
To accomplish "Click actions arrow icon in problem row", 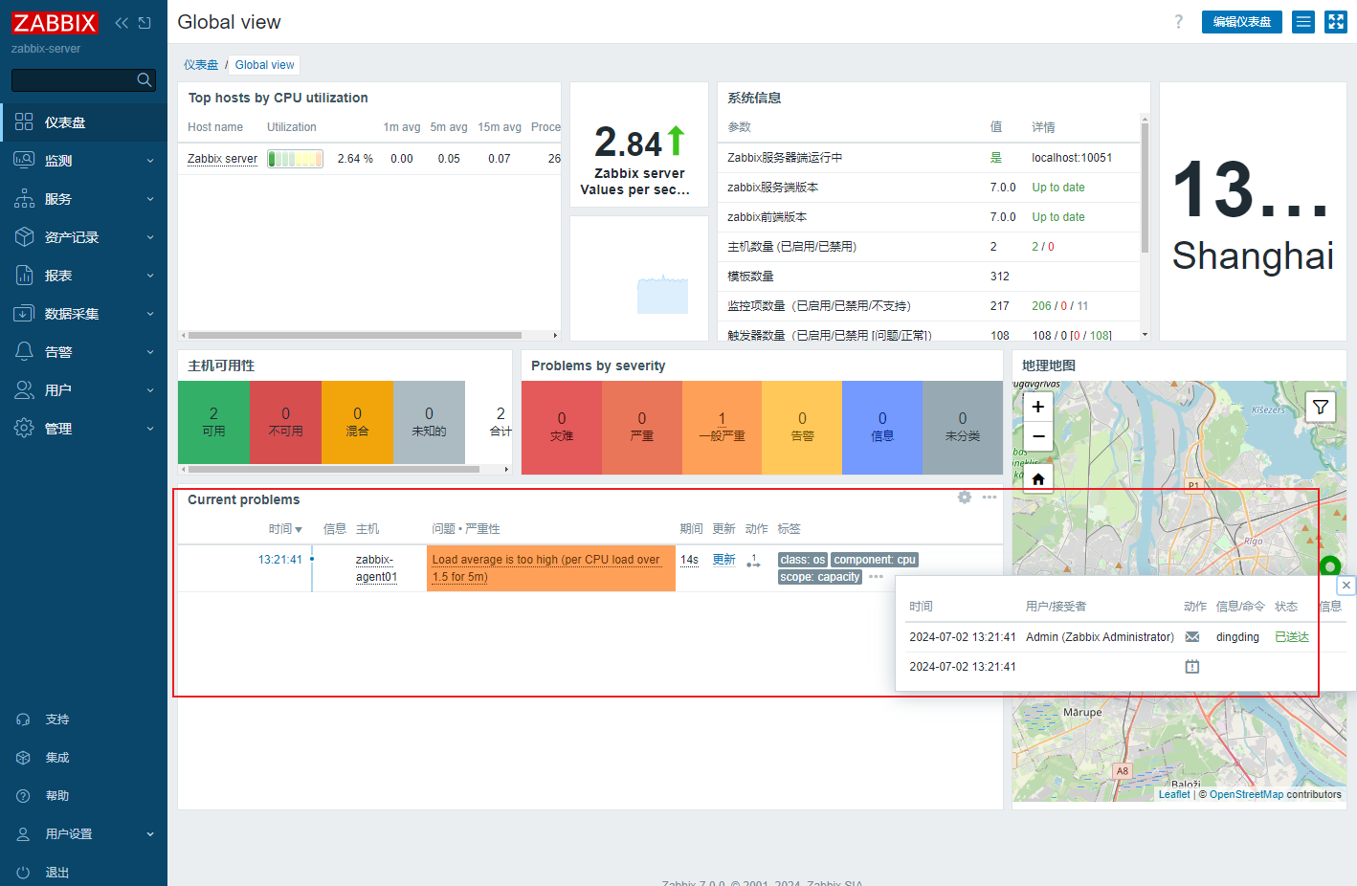I will point(753,561).
